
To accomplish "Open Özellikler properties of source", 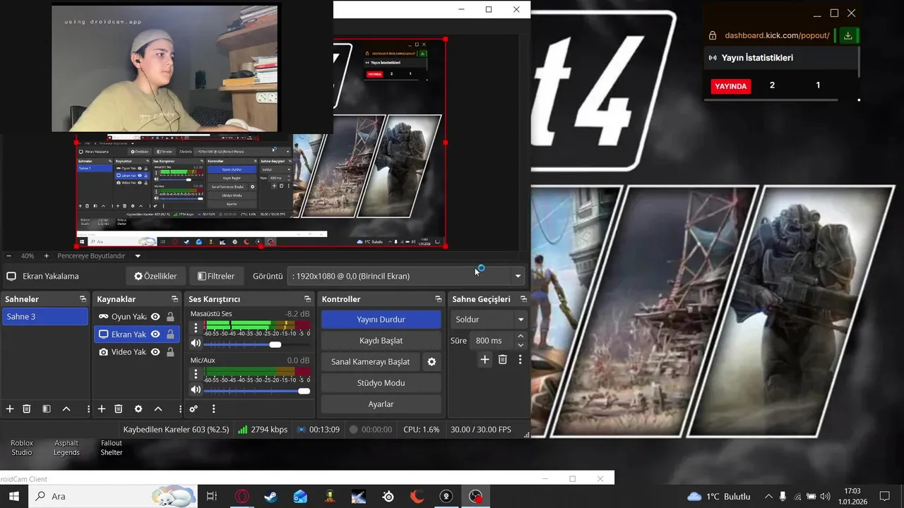I will 155,276.
